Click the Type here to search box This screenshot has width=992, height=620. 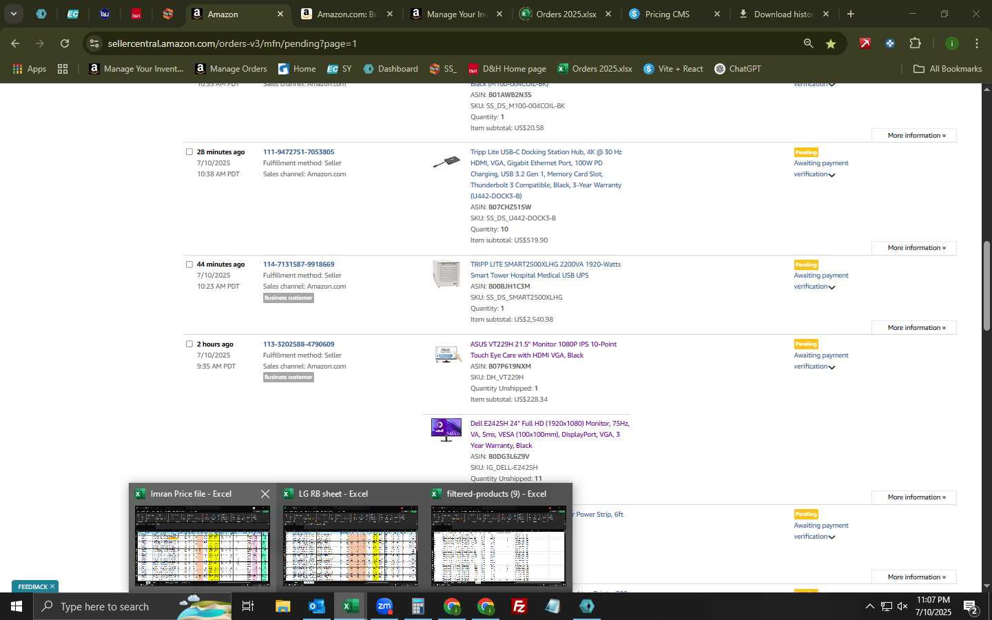point(132,606)
